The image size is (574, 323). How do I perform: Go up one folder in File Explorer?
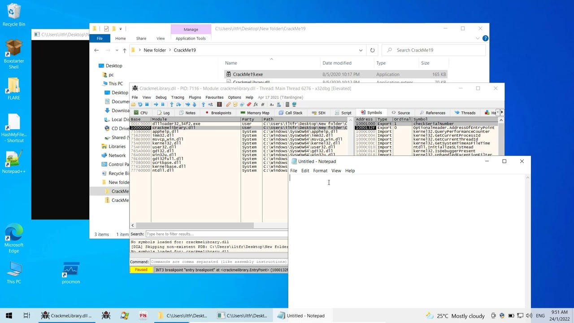124,50
